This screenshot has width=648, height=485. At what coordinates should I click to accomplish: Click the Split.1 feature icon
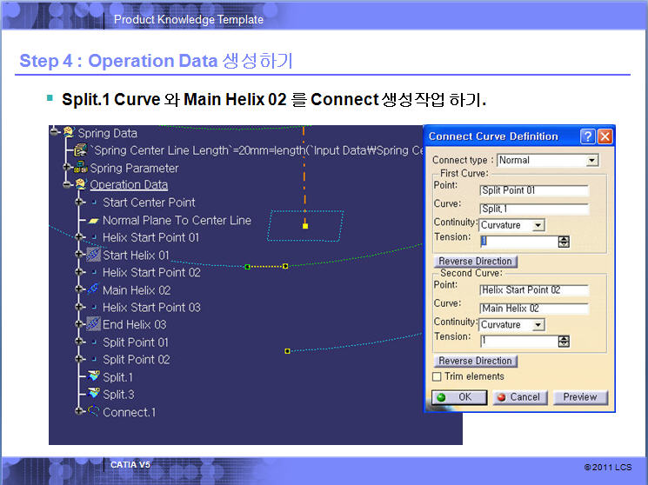pyautogui.click(x=93, y=377)
